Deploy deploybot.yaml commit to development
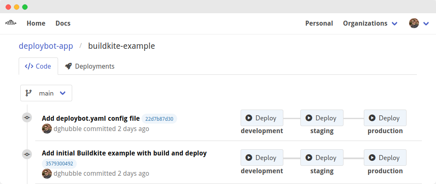The width and height of the screenshot is (436, 184). (262, 118)
